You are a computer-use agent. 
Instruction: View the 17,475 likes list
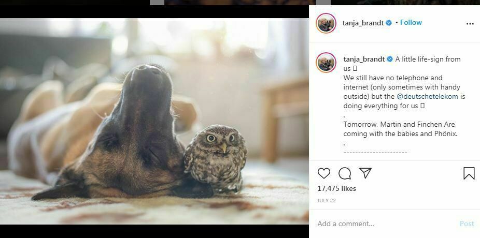(x=337, y=189)
